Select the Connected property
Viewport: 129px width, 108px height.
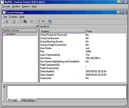pyautogui.click(x=46, y=78)
